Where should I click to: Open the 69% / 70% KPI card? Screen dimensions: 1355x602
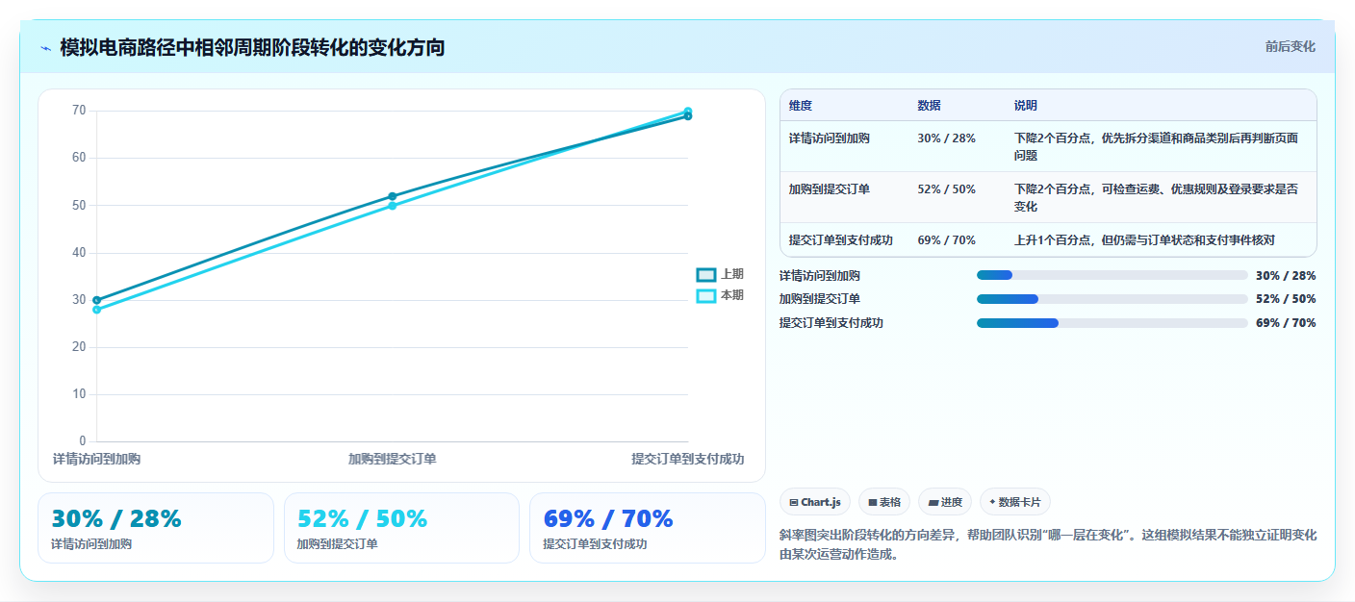pos(648,528)
